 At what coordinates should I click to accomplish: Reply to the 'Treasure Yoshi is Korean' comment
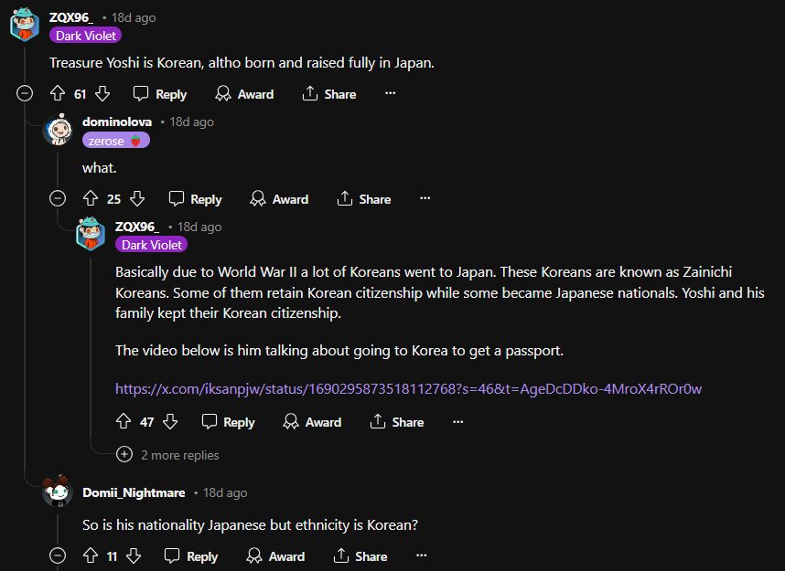click(x=160, y=94)
